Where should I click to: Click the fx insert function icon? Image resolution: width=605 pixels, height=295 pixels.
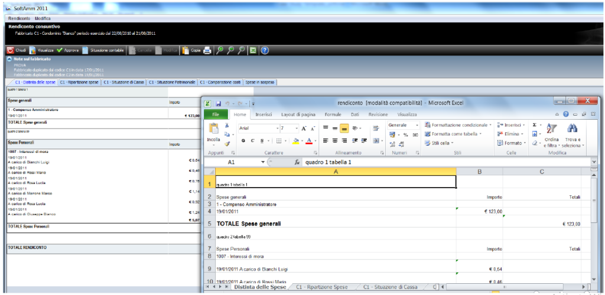click(x=297, y=162)
